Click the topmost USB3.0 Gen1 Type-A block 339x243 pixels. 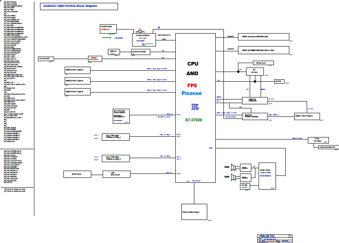pyautogui.click(x=78, y=70)
